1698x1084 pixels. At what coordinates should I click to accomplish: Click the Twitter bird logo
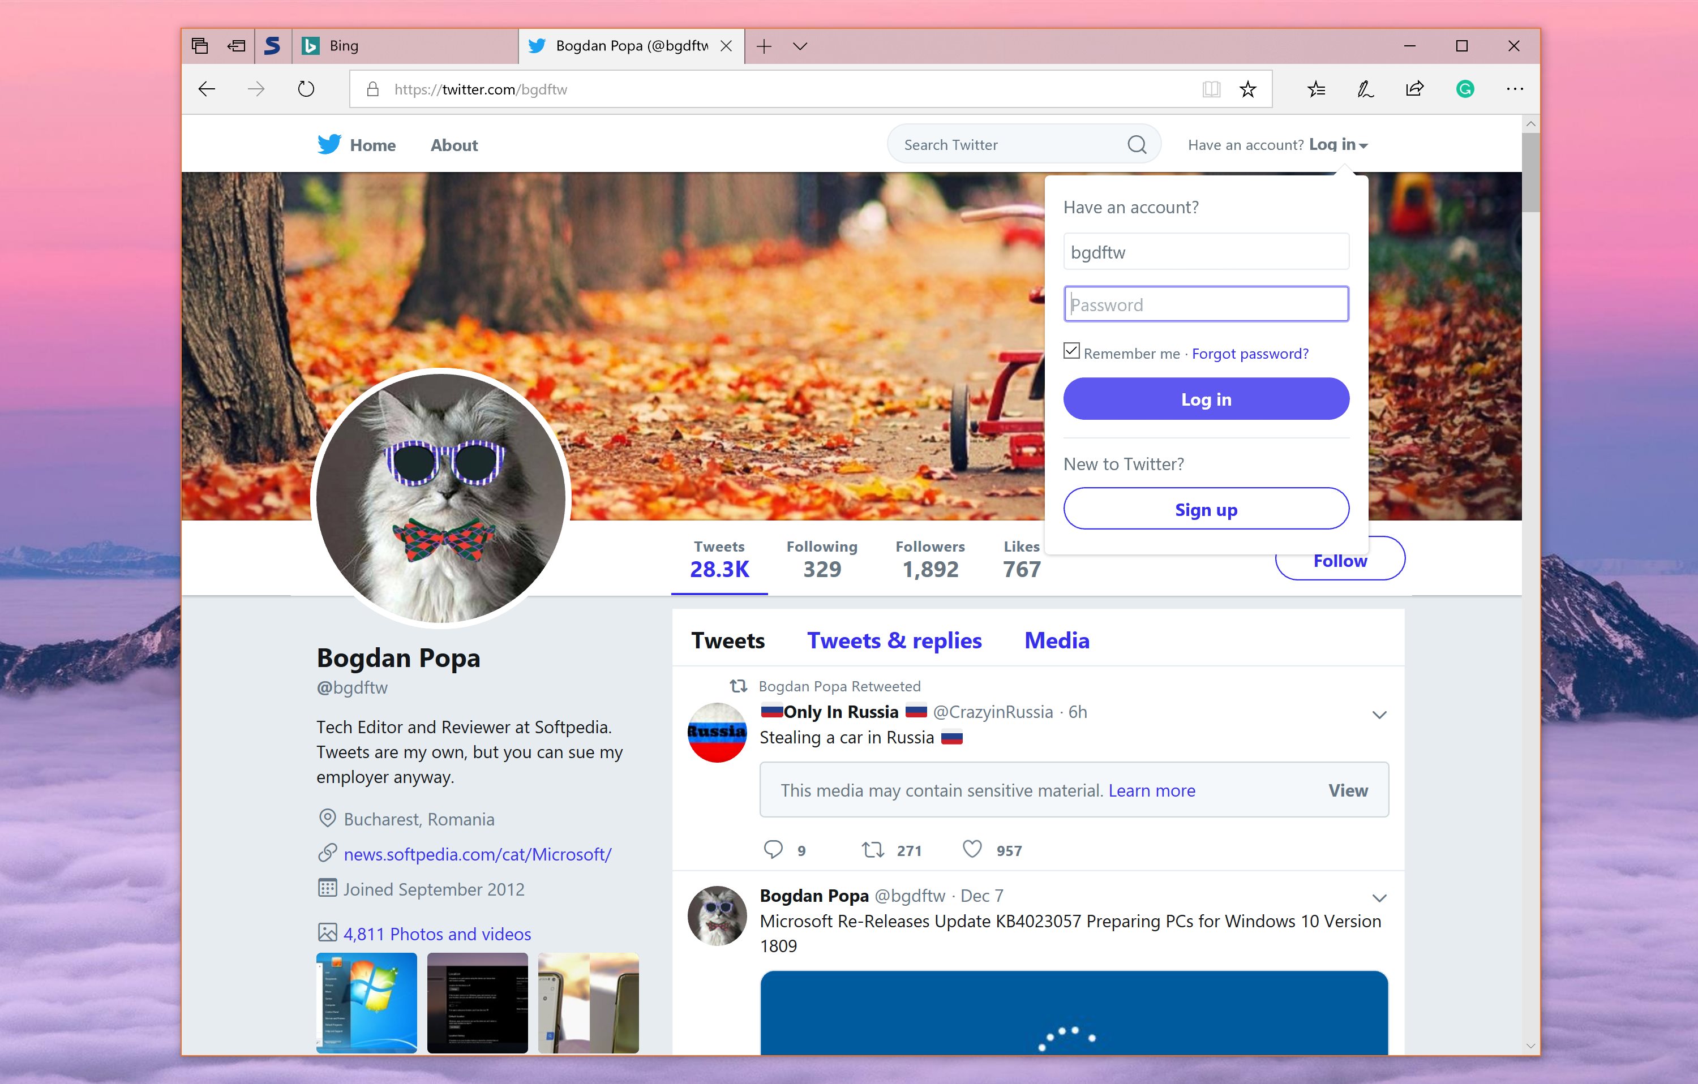coord(329,144)
